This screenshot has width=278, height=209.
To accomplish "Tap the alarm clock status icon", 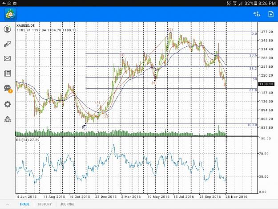I will pos(229,3).
